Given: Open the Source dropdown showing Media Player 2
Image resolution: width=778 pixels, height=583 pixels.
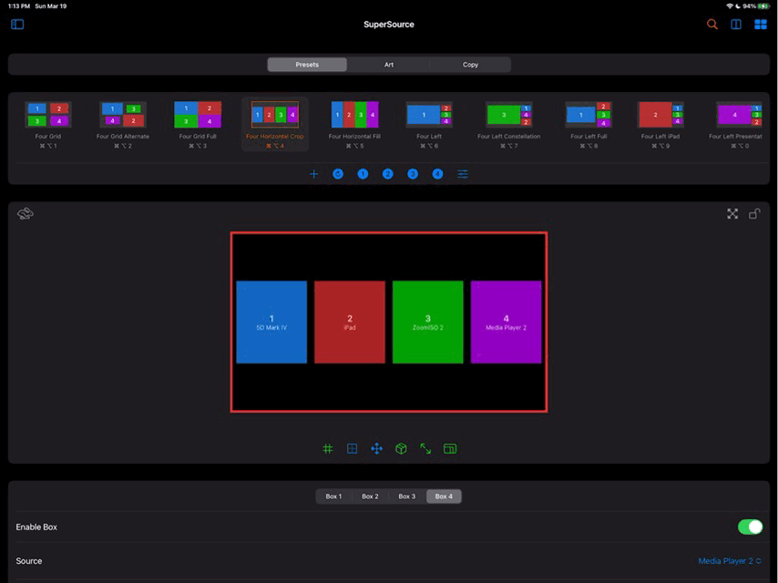Looking at the screenshot, I should [x=729, y=561].
